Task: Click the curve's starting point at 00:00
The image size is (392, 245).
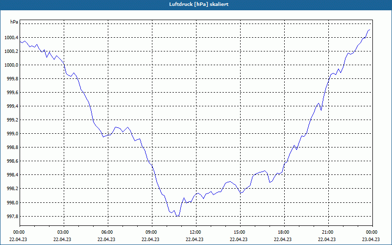Action: tap(20, 42)
